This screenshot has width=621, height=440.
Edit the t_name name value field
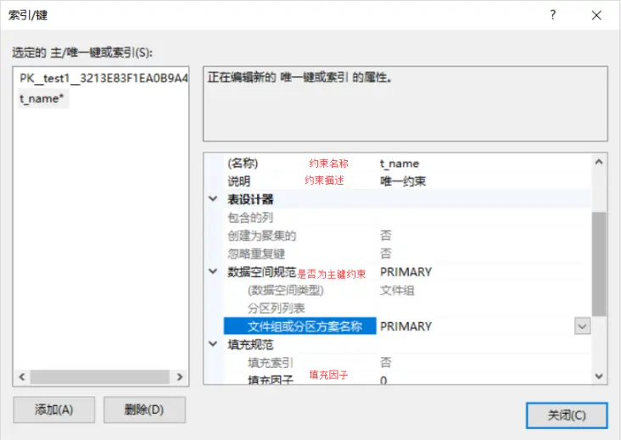484,164
